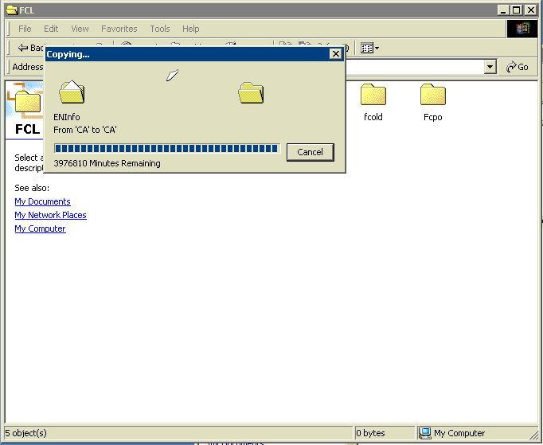Follow the My Documents link
Viewport: 543px width, 445px height.
pos(42,201)
